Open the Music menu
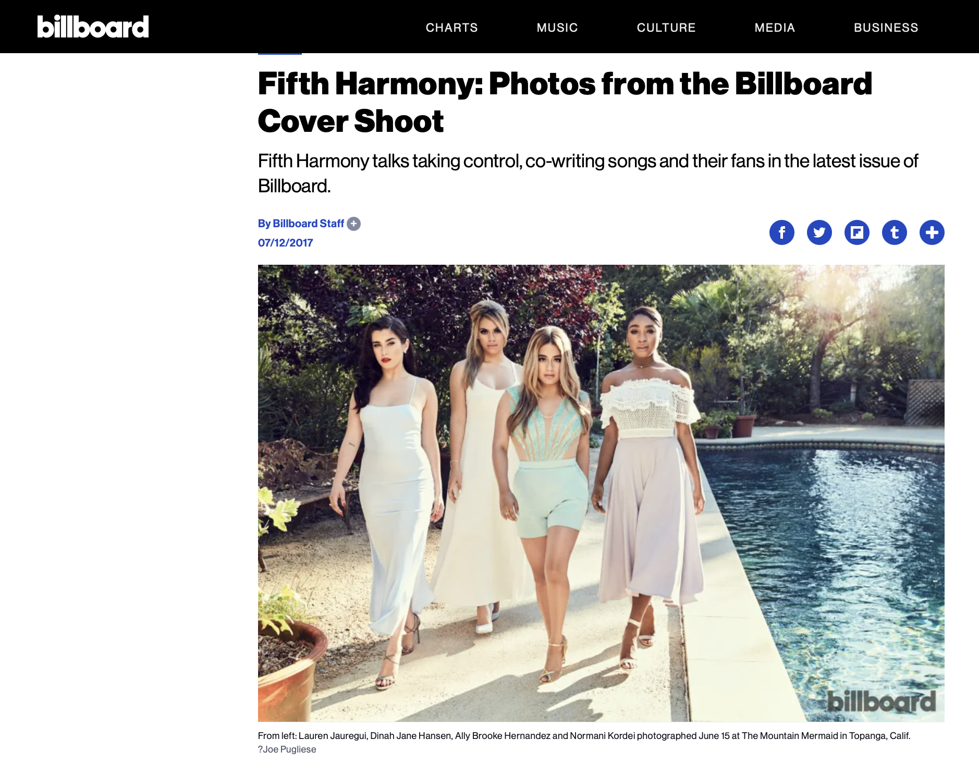979x764 pixels. [x=557, y=28]
